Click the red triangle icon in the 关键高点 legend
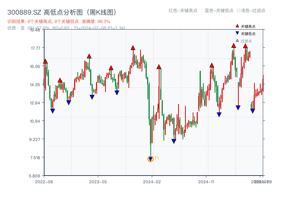292x219 pixels. [x=237, y=26]
